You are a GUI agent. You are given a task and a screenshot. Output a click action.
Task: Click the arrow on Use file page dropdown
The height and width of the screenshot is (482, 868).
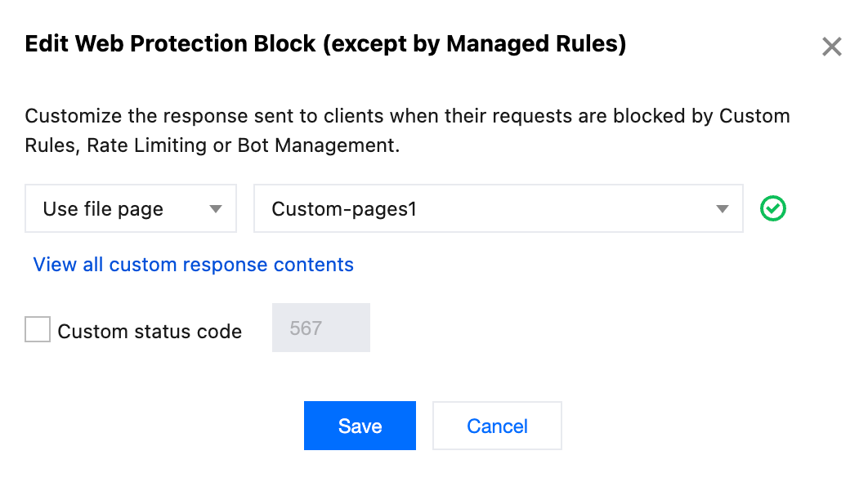click(x=216, y=209)
